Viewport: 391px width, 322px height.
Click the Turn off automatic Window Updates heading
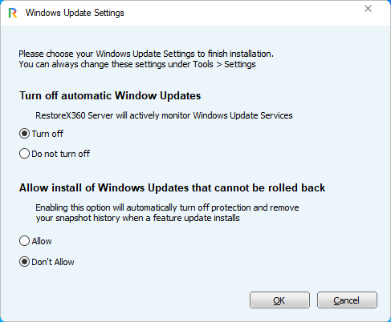110,95
